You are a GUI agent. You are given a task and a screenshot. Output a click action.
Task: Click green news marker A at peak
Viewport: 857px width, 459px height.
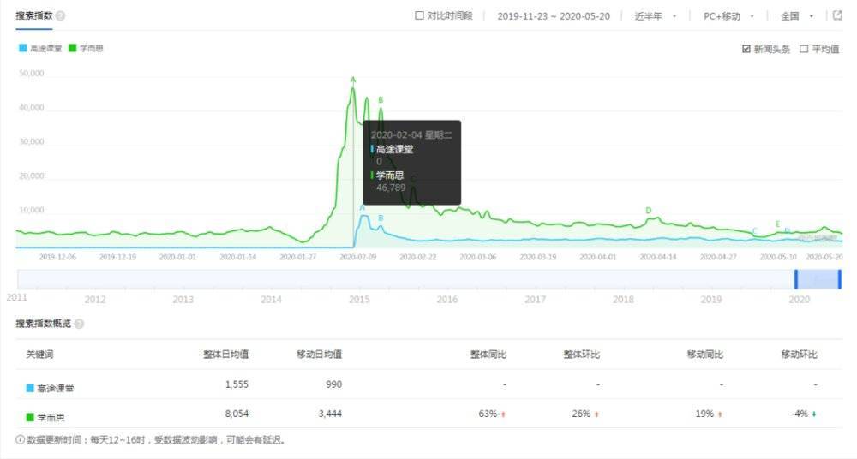coord(353,80)
